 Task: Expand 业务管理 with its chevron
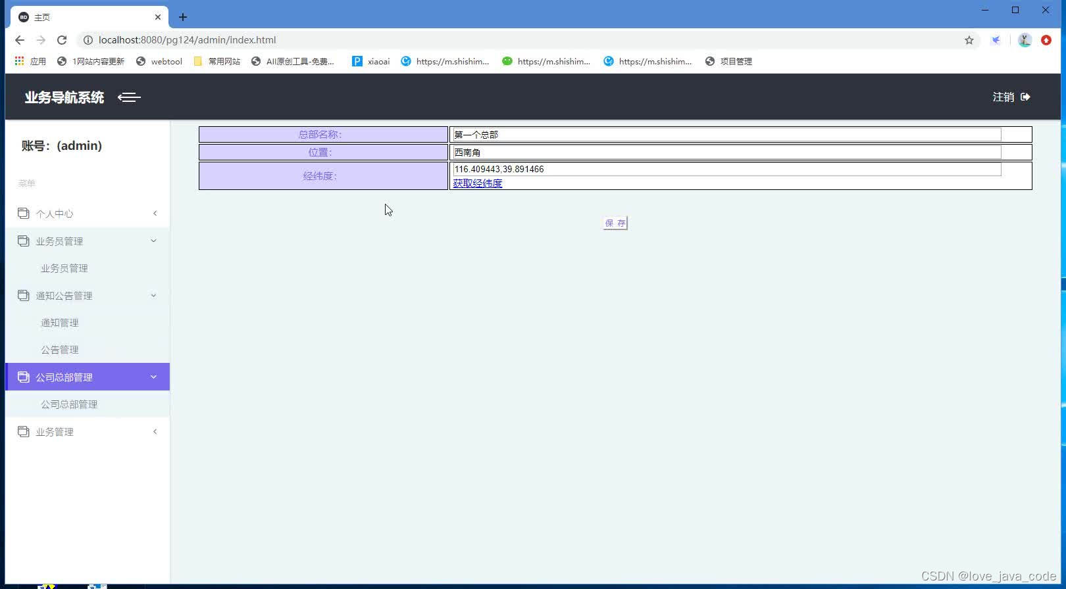(155, 431)
